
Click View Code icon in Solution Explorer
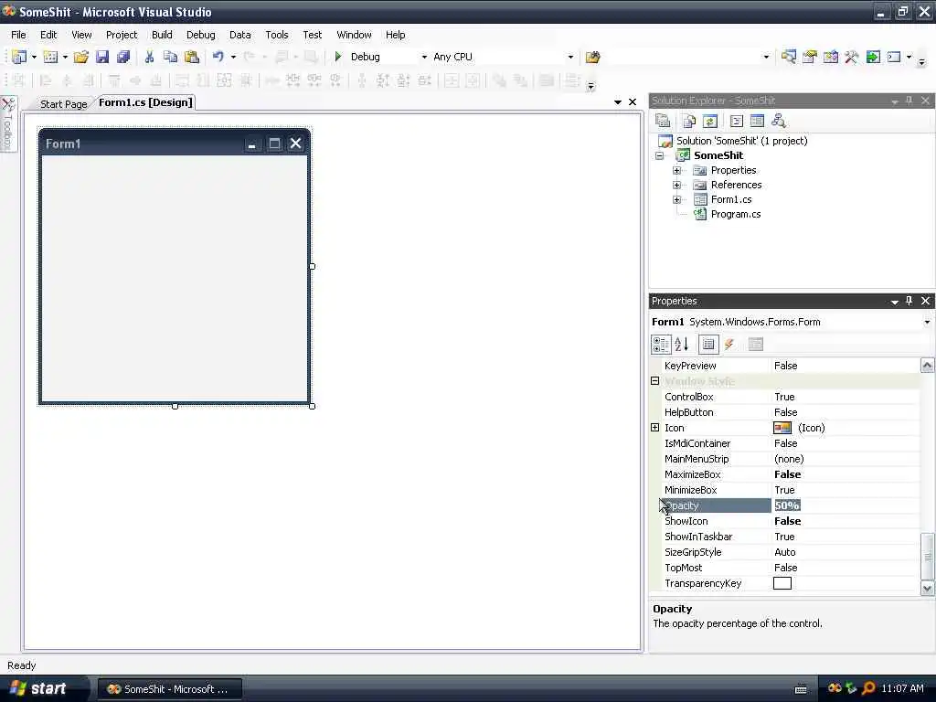tap(737, 122)
